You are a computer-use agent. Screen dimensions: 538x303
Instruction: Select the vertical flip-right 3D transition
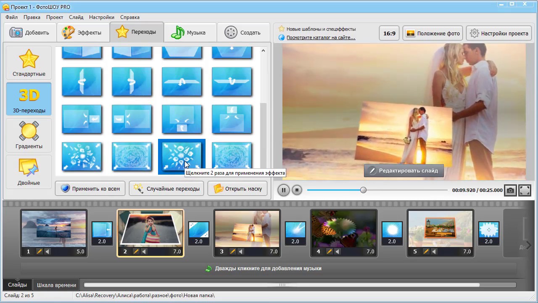(x=82, y=82)
